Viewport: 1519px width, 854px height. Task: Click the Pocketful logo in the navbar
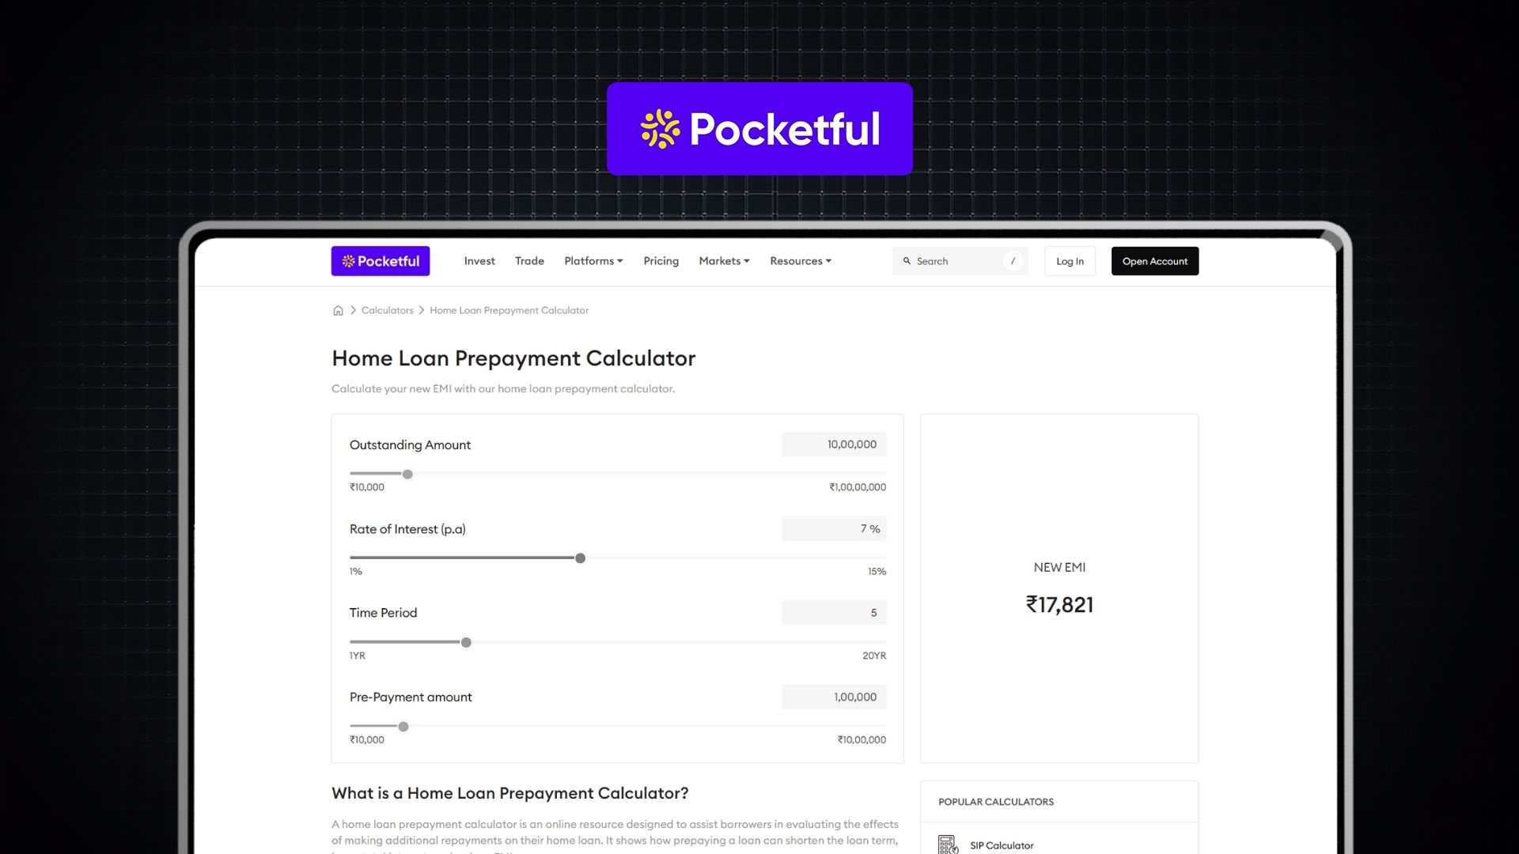click(381, 261)
